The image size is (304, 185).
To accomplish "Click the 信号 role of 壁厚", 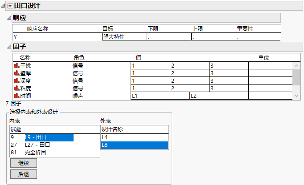I will click(x=78, y=73).
